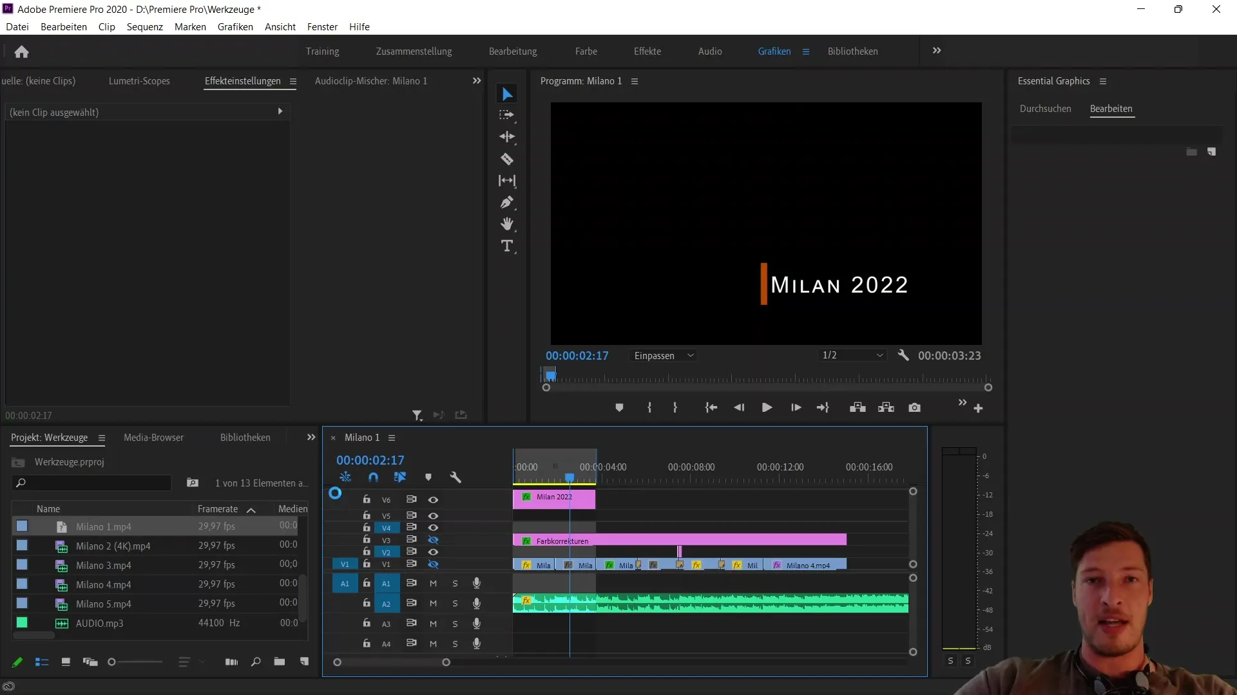The height and width of the screenshot is (695, 1237).
Task: Play the Program monitor
Action: [x=767, y=408]
